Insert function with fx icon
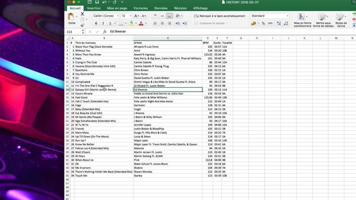 click(105, 32)
